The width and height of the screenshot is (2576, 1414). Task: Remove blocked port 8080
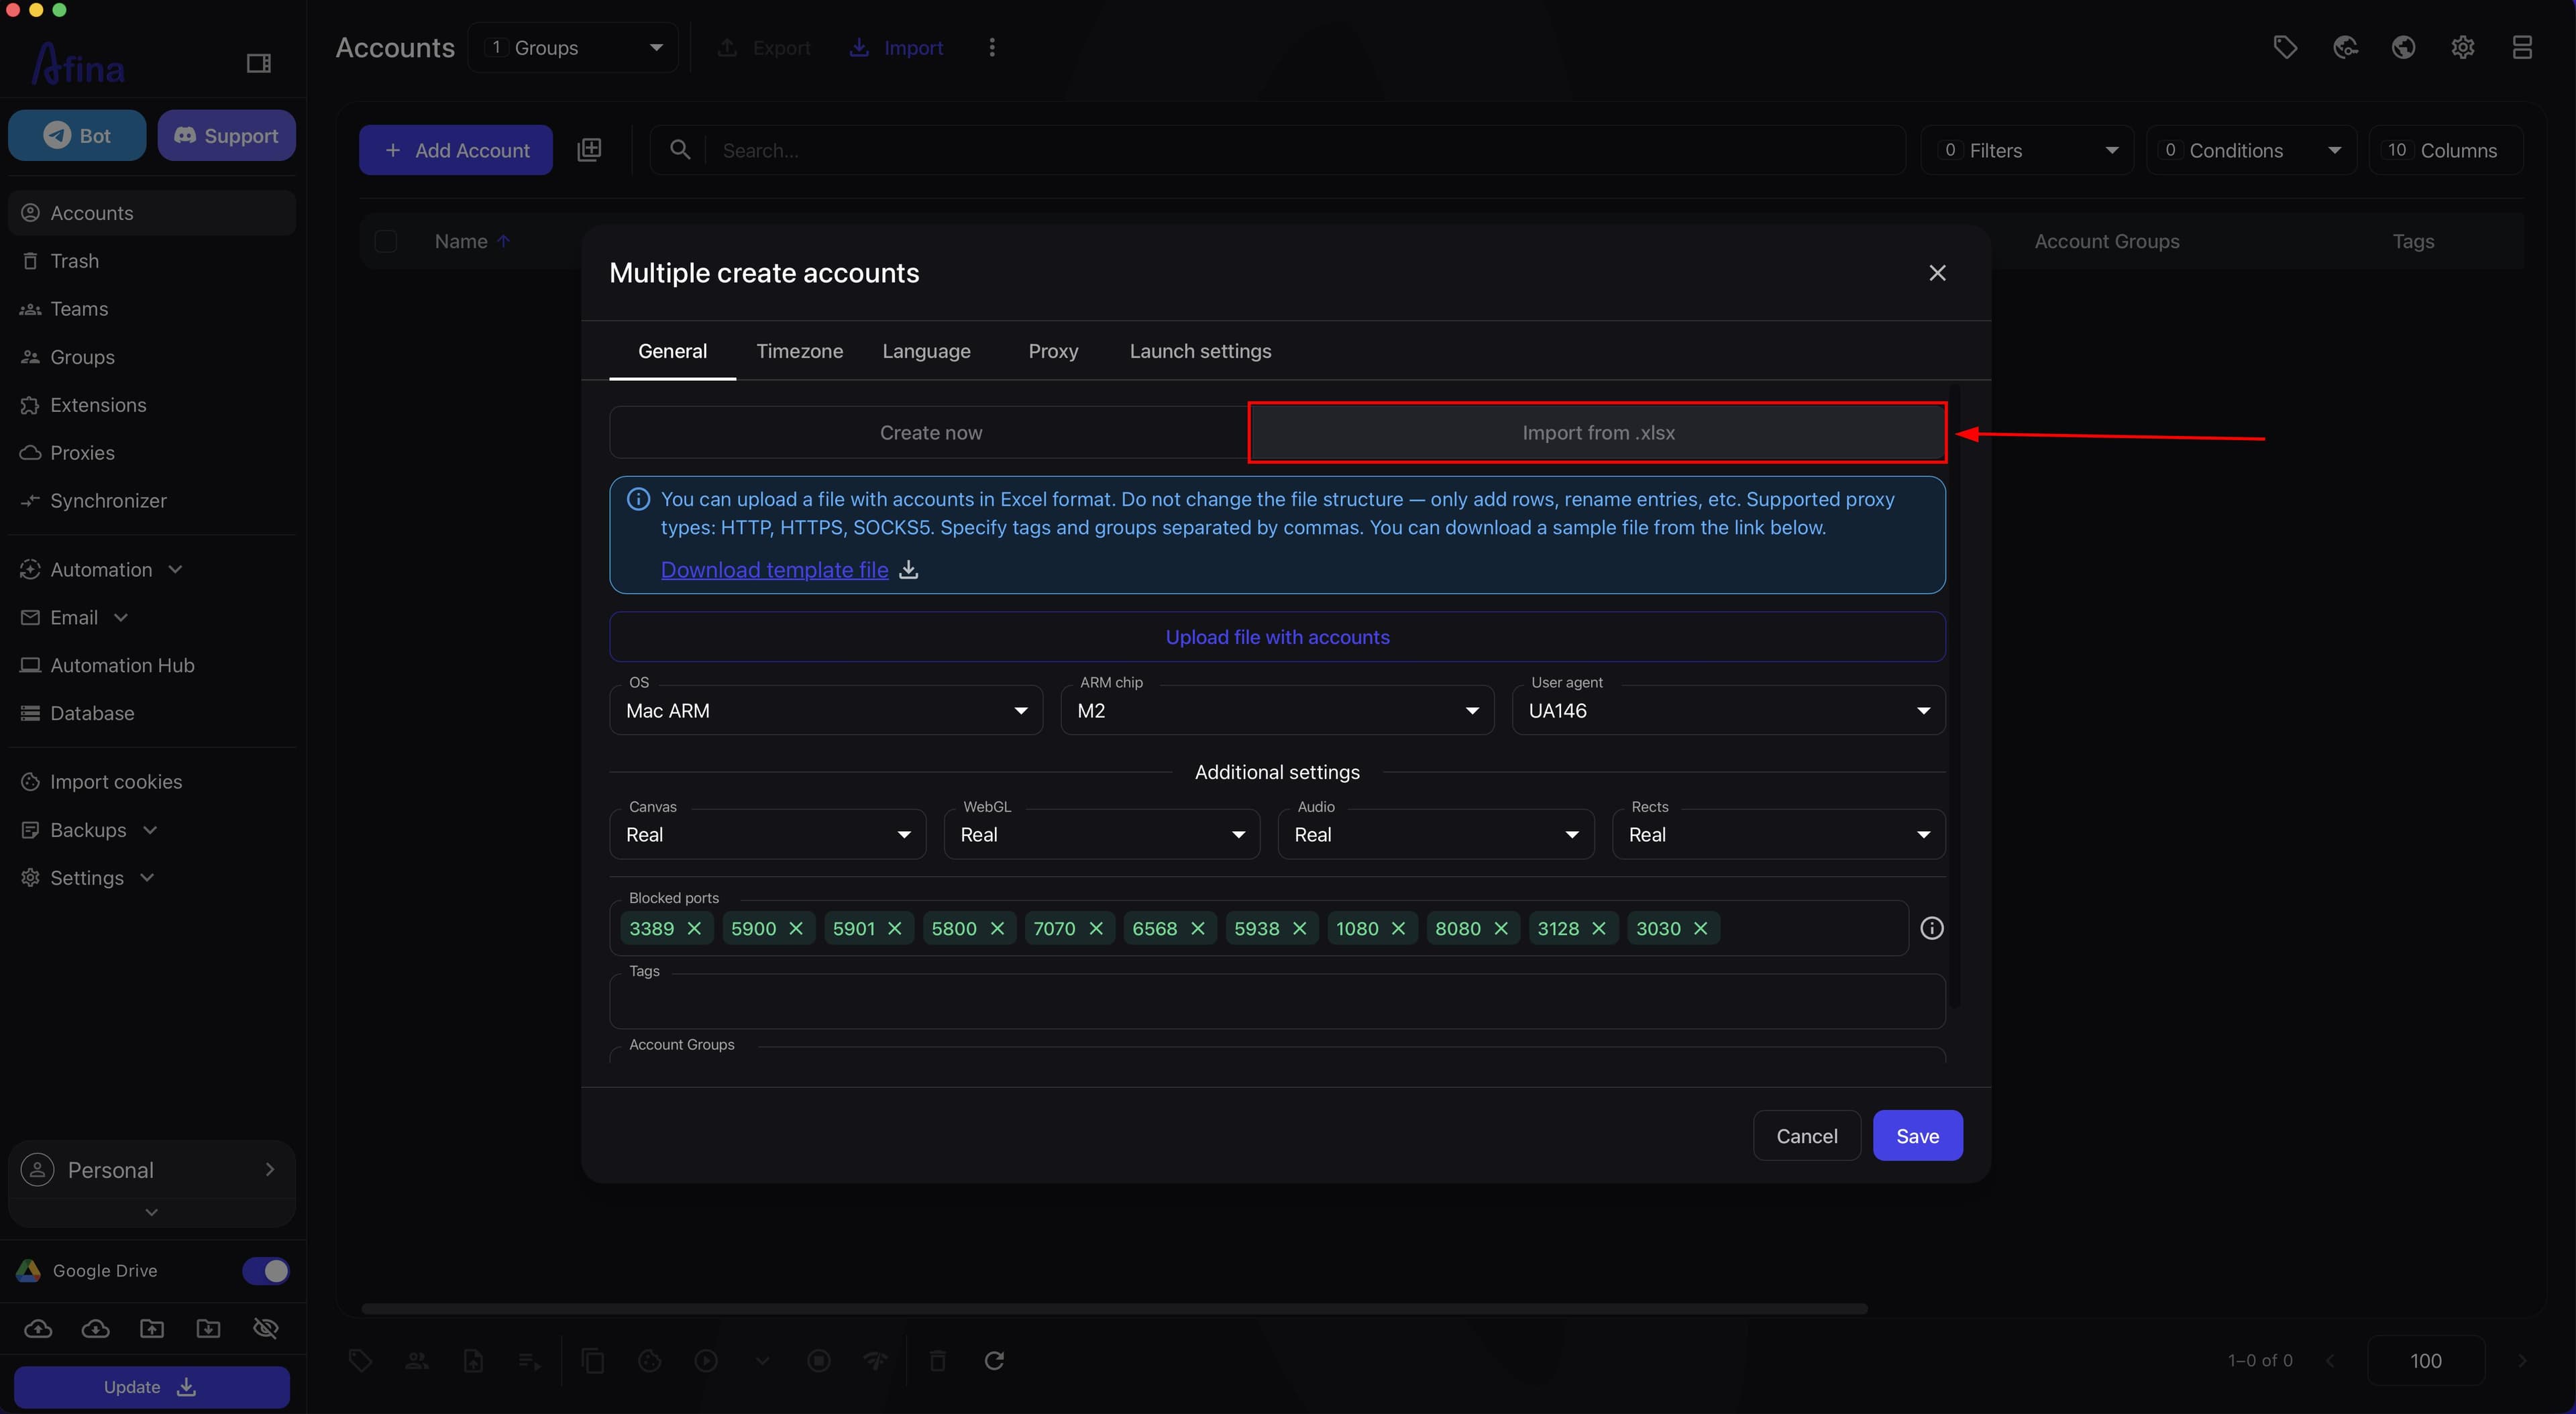[1501, 928]
